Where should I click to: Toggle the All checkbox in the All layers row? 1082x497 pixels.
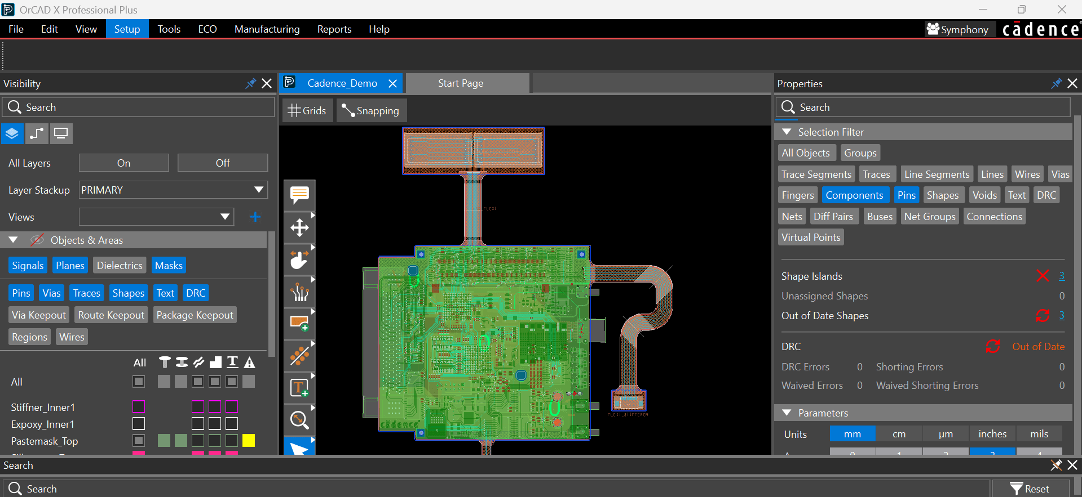pos(139,382)
